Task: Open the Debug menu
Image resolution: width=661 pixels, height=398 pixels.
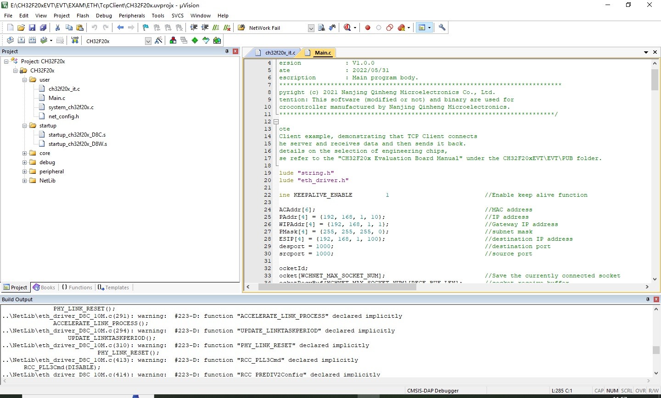Action: (104, 16)
